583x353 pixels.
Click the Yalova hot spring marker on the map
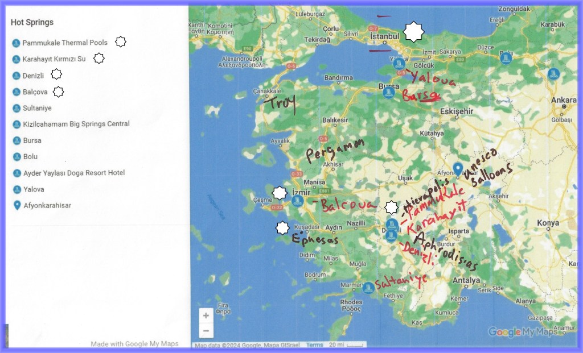click(x=400, y=63)
